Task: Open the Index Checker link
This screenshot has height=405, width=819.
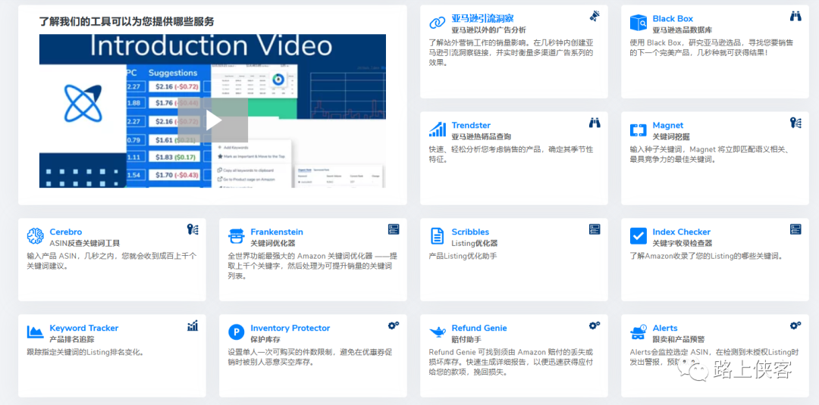Action: coord(682,232)
